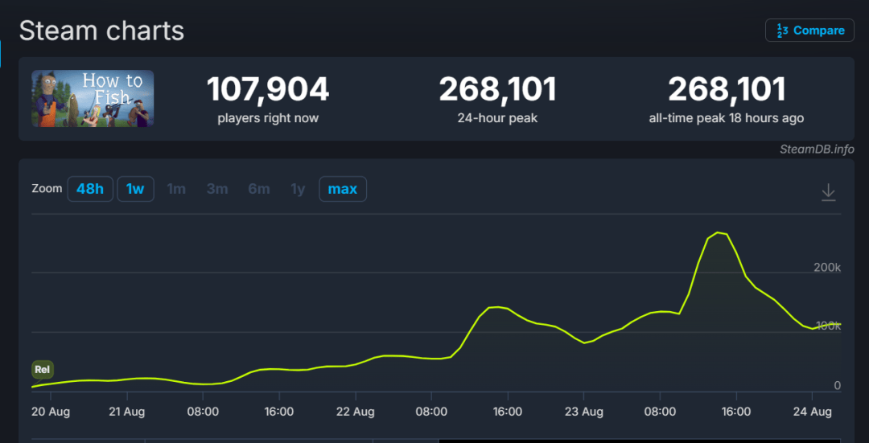Click the Rel release marker on chart
Screen dimensions: 869x443
pyautogui.click(x=42, y=369)
